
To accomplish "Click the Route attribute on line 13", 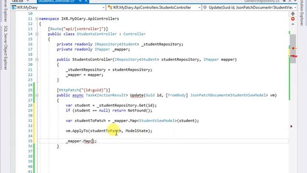I will click(56, 29).
